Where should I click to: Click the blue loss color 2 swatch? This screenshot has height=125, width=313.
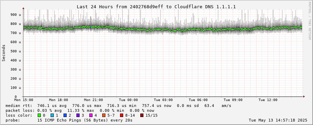click(65, 115)
